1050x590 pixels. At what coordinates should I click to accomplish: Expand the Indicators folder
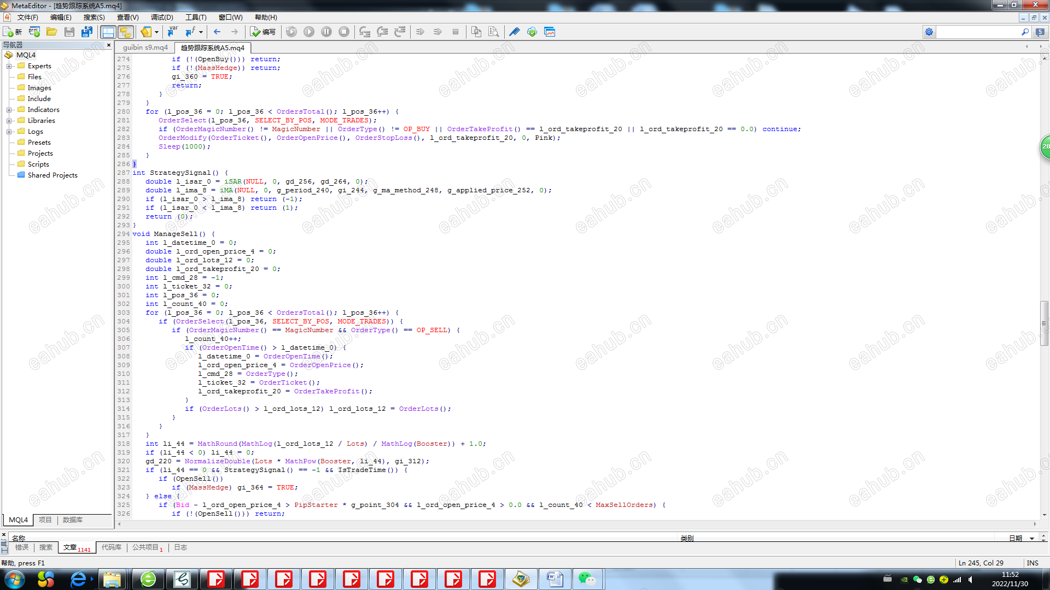(x=9, y=110)
